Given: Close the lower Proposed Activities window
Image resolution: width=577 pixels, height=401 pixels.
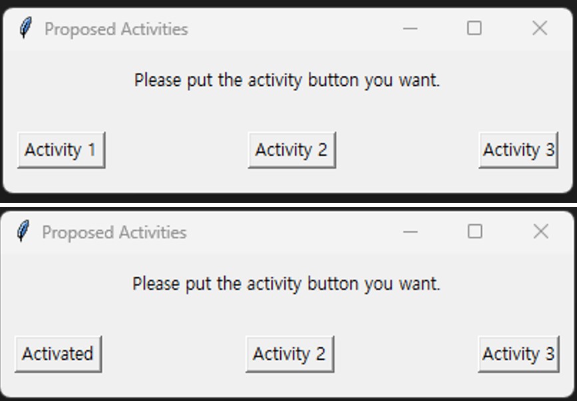Looking at the screenshot, I should pos(540,231).
